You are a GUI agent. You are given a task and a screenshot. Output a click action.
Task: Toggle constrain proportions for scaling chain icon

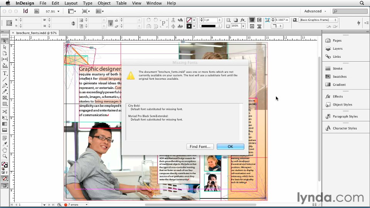click(x=111, y=23)
